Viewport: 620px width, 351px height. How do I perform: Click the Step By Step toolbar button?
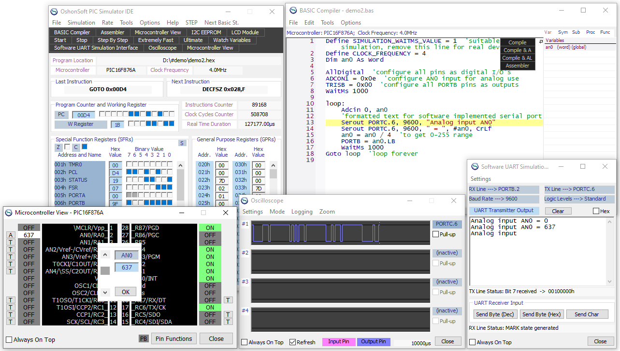113,40
